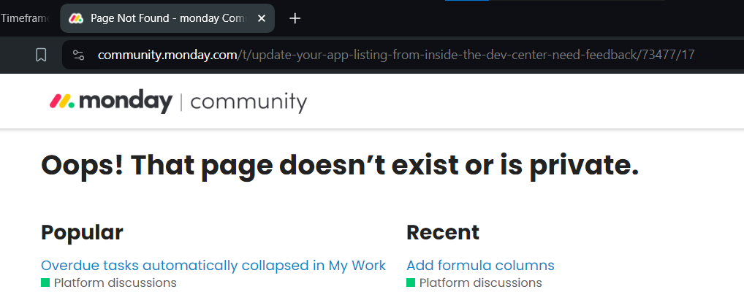Open Overdue tasks automatically collapsed link
The width and height of the screenshot is (744, 300).
(x=213, y=266)
